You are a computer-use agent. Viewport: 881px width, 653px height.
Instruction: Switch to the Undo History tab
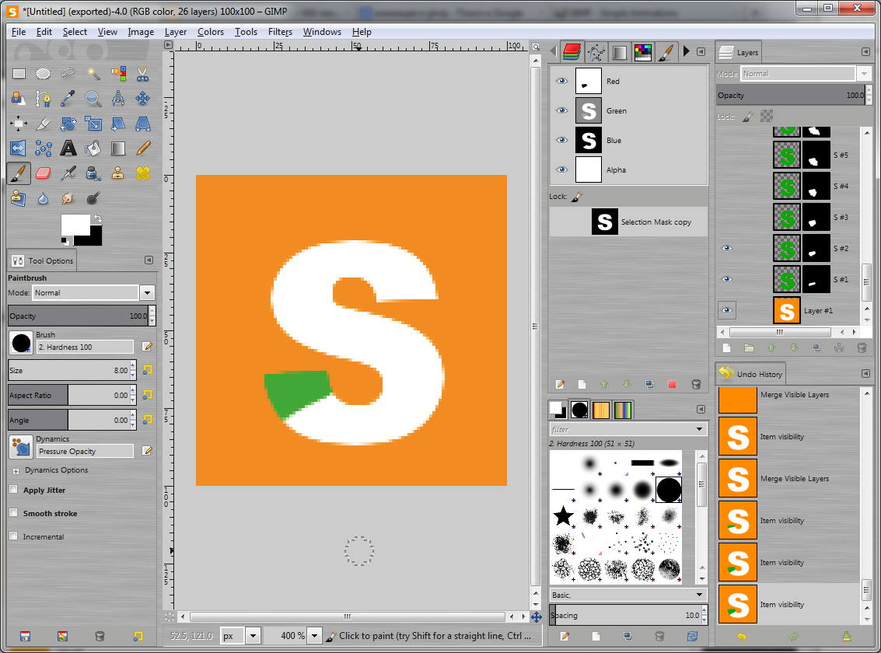750,374
